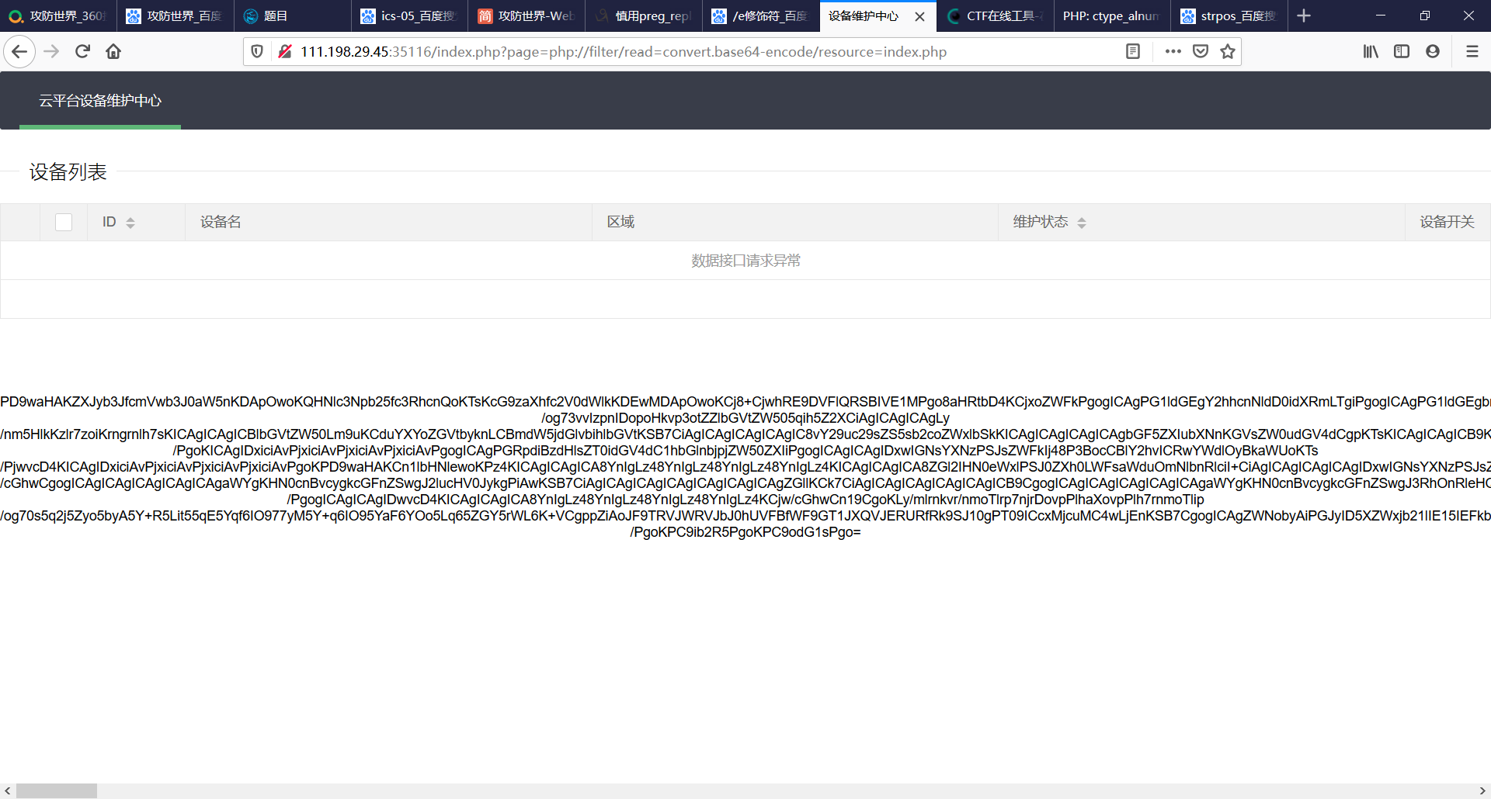The height and width of the screenshot is (799, 1491).
Task: Bookmark this page with star
Action: tap(1228, 51)
